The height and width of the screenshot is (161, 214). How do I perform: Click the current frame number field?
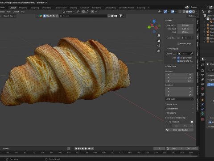159,148
